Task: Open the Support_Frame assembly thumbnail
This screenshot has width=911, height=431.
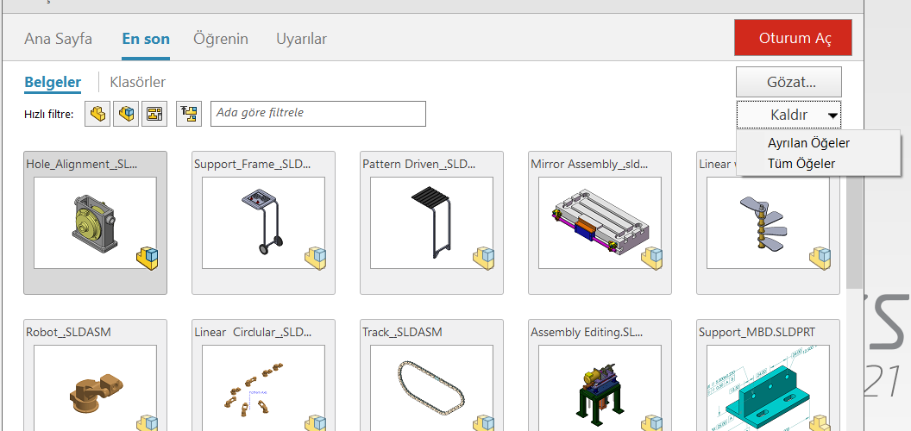Action: point(263,223)
